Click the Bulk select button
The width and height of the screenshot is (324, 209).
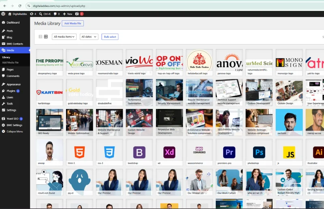coord(110,36)
